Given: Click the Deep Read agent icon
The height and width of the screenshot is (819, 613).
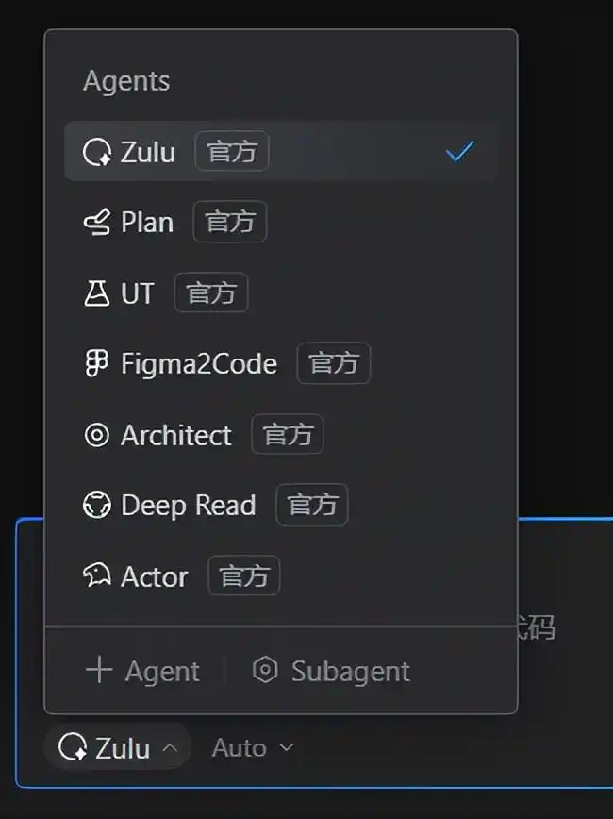Looking at the screenshot, I should pyautogui.click(x=97, y=505).
